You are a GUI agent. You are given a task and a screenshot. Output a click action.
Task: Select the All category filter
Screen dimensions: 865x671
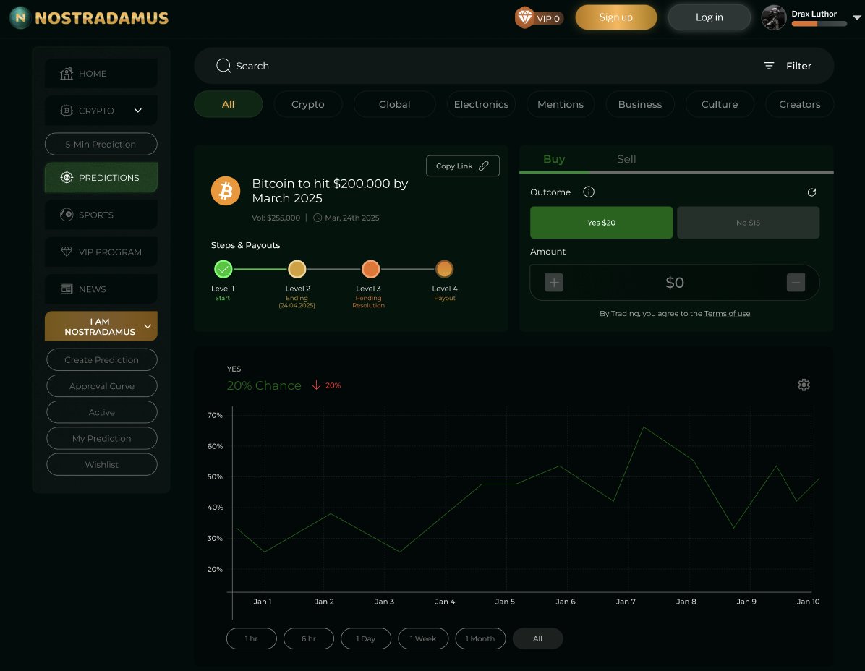click(x=228, y=104)
